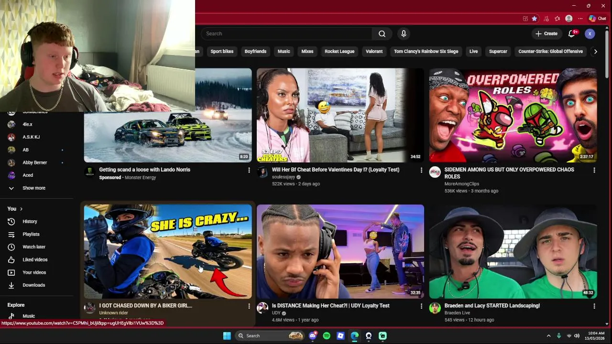Viewport: 612px width, 344px height.
Task: Click the volume icon in system tray
Action: coord(577,336)
